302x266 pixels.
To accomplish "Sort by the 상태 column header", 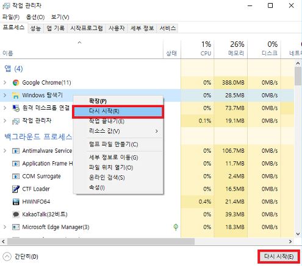I will point(172,49).
